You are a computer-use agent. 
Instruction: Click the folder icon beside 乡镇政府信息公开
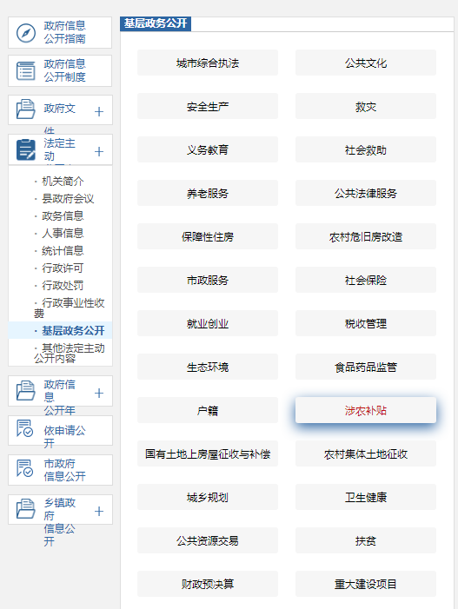26,509
